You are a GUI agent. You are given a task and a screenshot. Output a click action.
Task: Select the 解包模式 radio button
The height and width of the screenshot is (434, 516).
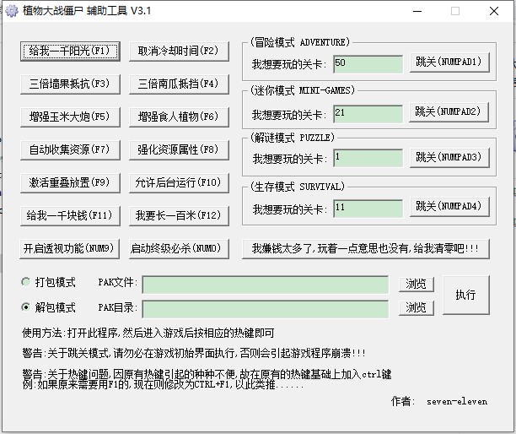coord(48,307)
